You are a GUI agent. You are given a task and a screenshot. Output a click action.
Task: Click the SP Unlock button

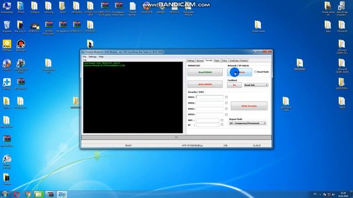239,72
